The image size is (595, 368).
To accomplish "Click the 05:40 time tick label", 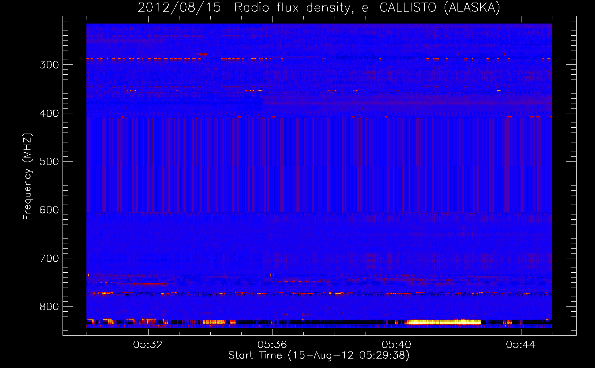I will pyautogui.click(x=396, y=344).
